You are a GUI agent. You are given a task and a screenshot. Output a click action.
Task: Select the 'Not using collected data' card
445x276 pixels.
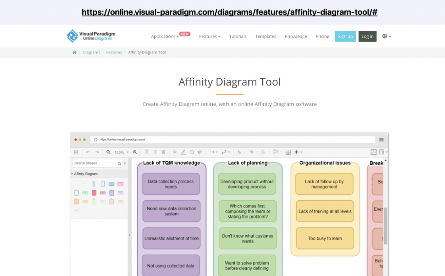[x=171, y=266]
